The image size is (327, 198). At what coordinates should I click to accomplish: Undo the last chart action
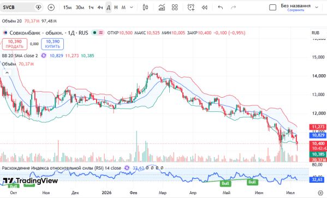coord(220,8)
